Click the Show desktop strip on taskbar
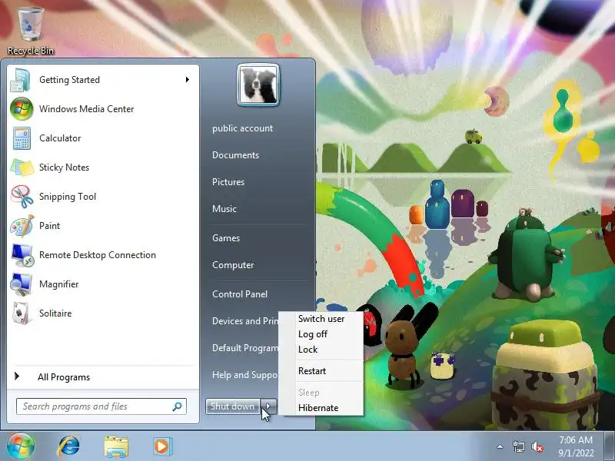Viewport: 615px width, 461px height. point(610,446)
